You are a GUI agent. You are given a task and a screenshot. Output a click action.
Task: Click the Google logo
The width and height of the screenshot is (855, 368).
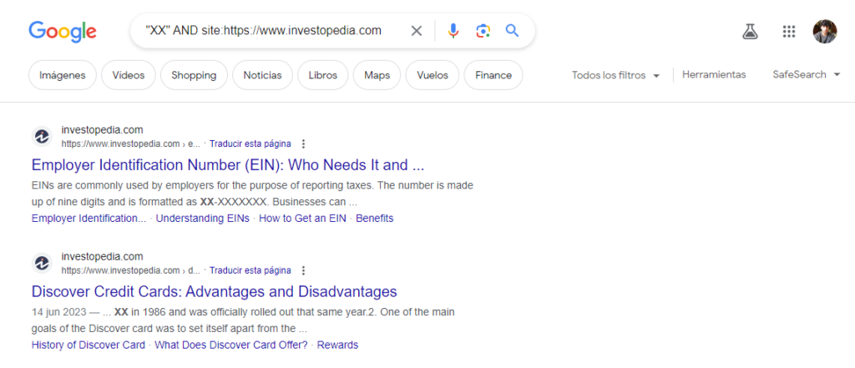[x=63, y=32]
